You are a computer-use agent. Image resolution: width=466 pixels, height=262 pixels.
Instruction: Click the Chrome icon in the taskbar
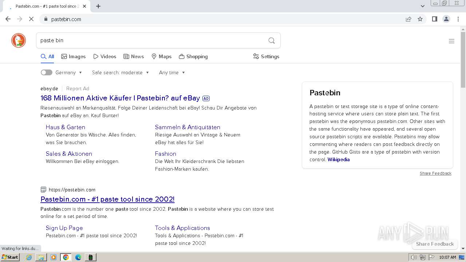point(66,257)
